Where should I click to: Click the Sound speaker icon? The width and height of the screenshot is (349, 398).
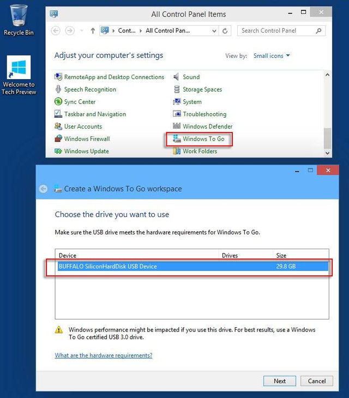176,77
